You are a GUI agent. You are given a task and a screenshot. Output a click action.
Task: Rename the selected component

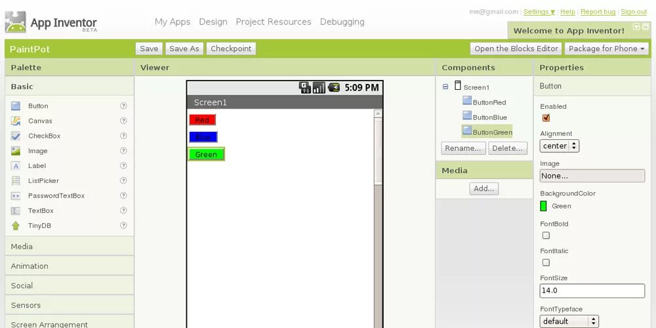coord(463,148)
